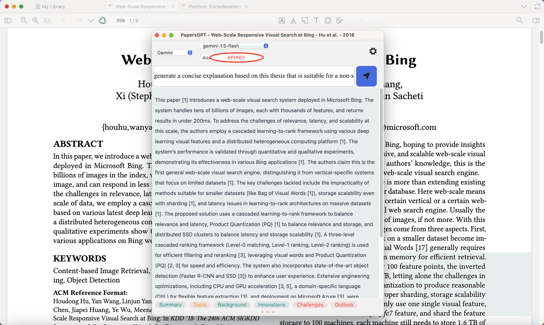The image size is (544, 325).
Task: Select the area selection annotation tool
Action: click(328, 20)
